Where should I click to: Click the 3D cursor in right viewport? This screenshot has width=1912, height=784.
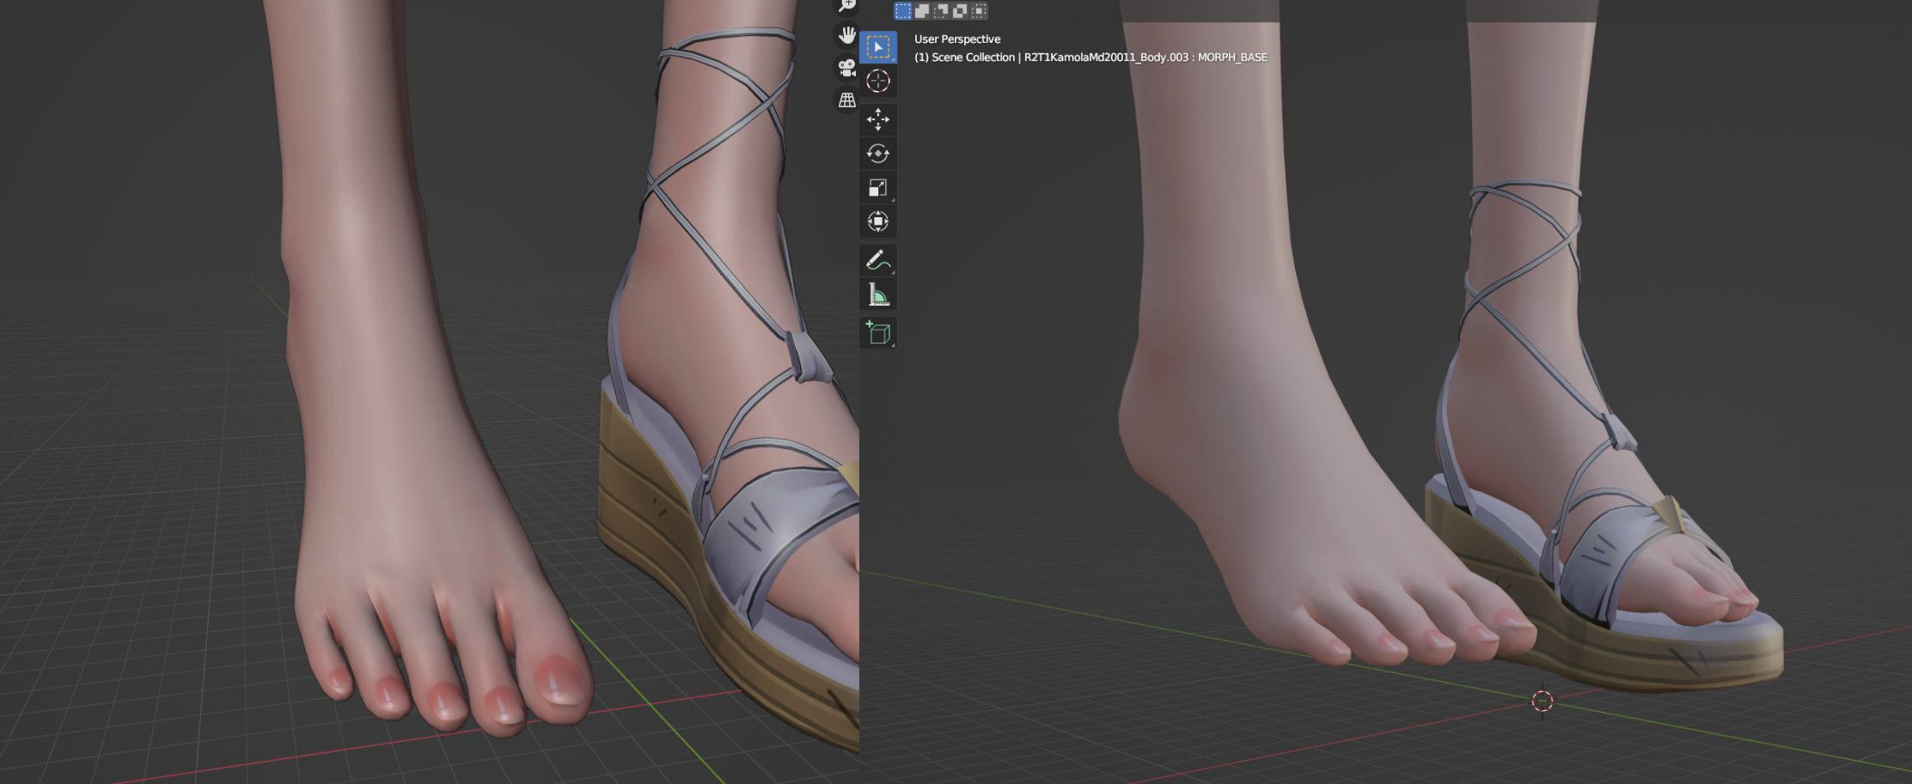point(1542,702)
